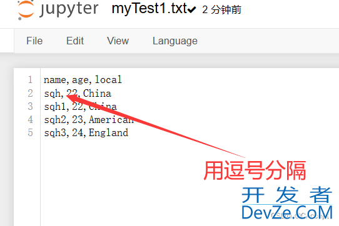Click the Jupyter logo
The height and width of the screenshot is (226, 339).
[58, 10]
